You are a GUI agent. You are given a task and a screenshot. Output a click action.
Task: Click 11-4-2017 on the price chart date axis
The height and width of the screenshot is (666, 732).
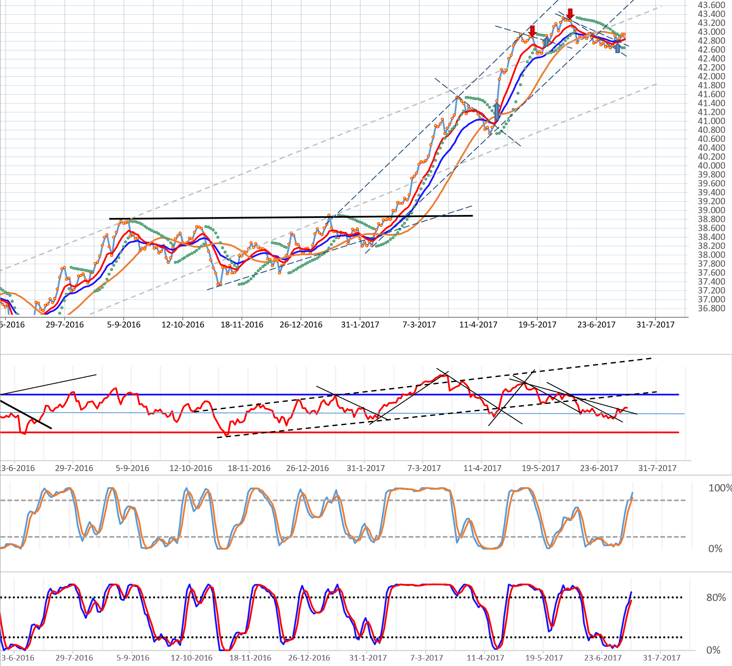tap(478, 325)
